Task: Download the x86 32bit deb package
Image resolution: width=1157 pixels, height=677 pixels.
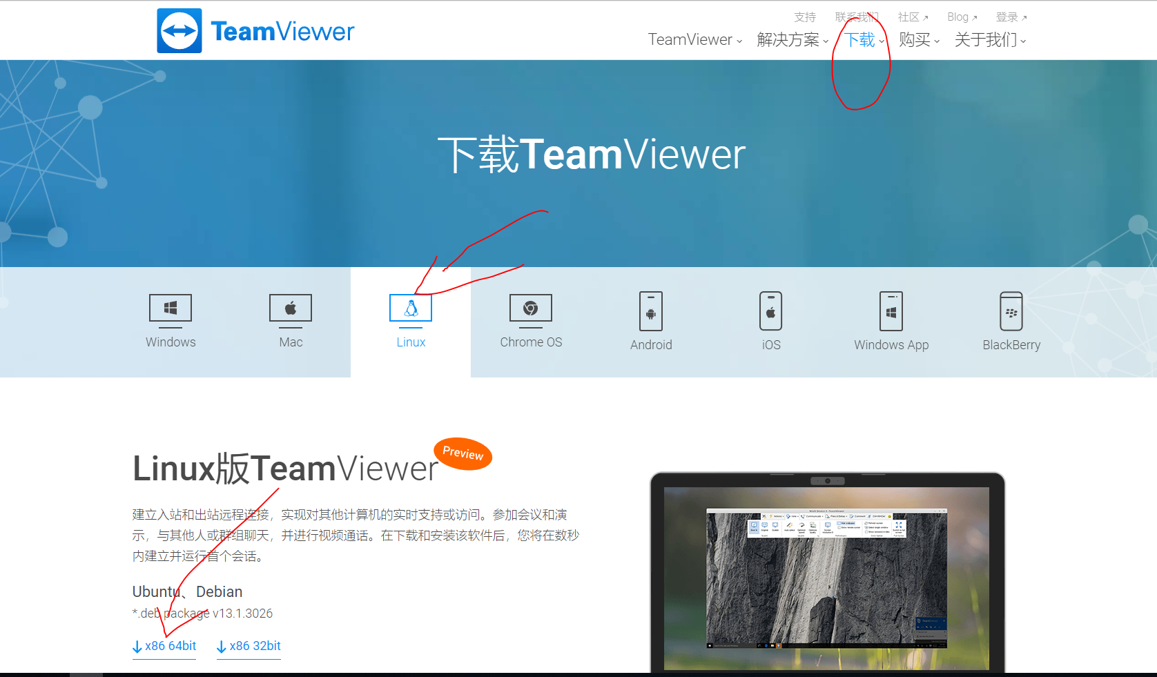Action: pyautogui.click(x=249, y=647)
